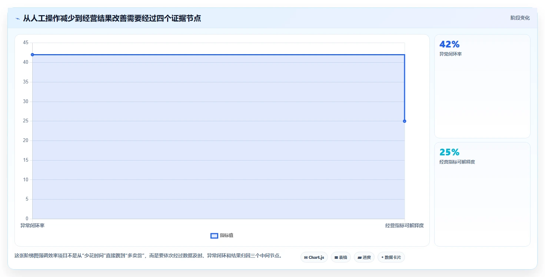Toggle the 指标值 legend item
Image resolution: width=545 pixels, height=277 pixels.
click(222, 235)
